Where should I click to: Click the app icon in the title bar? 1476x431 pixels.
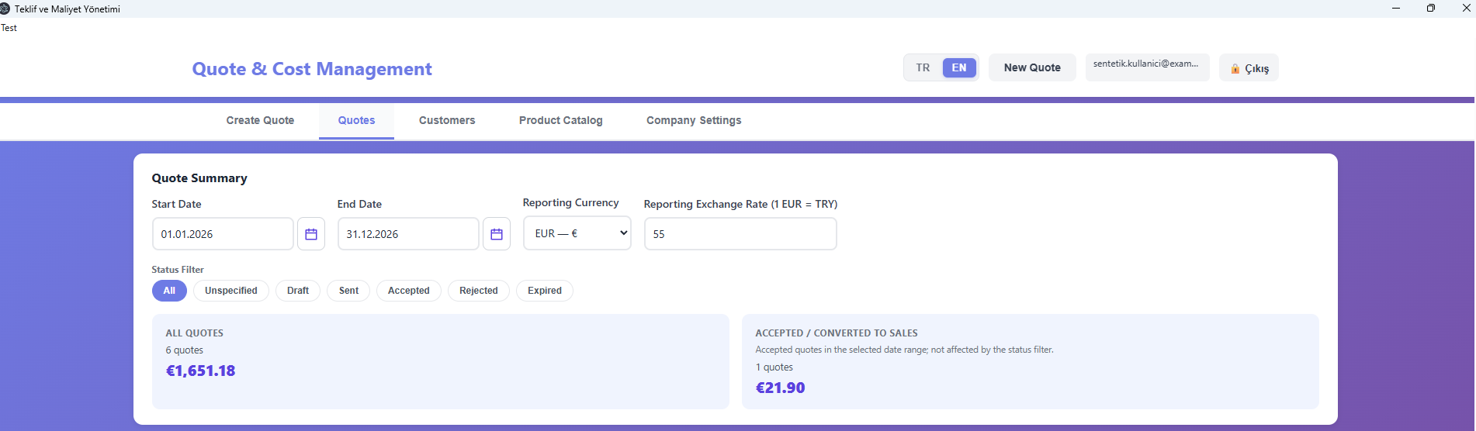(5, 9)
